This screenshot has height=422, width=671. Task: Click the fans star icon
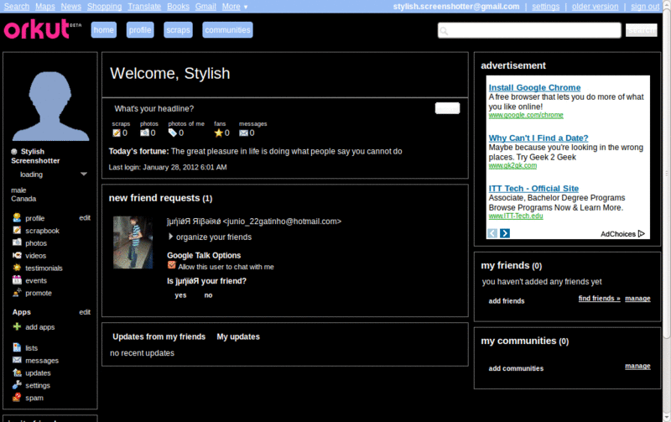[x=218, y=133]
